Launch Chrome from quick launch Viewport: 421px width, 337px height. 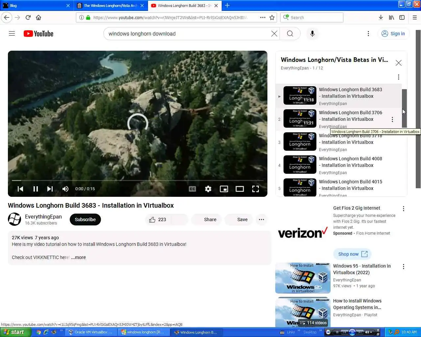pyautogui.click(x=38, y=332)
